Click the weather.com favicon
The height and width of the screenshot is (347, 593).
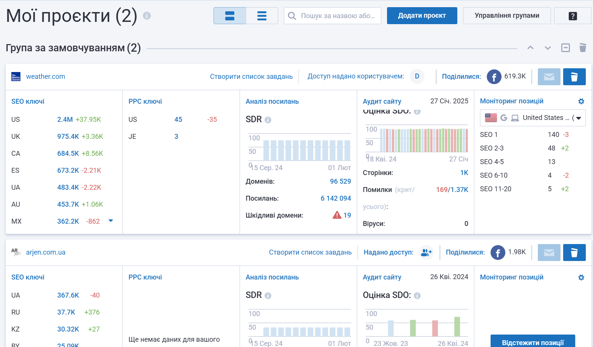point(16,77)
